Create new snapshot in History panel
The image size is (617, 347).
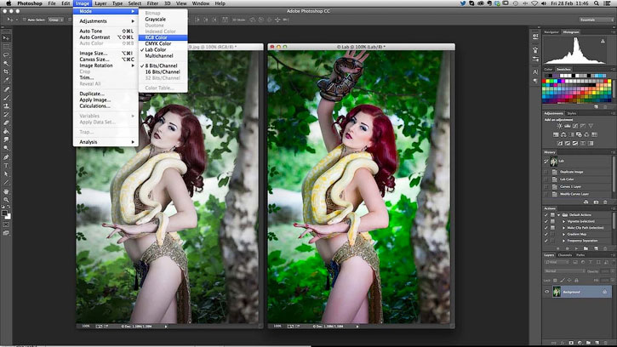(x=596, y=202)
